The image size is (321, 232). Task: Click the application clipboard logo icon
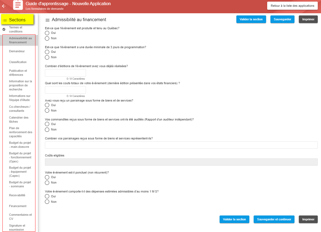[18, 5]
